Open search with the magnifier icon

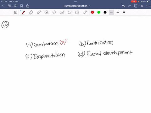pos(15,6)
